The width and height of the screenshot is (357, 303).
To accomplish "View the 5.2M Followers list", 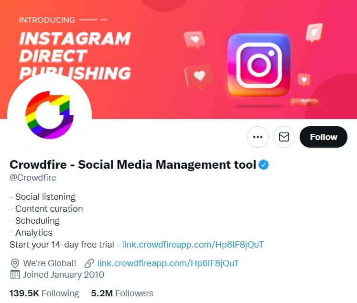I will pos(122,293).
